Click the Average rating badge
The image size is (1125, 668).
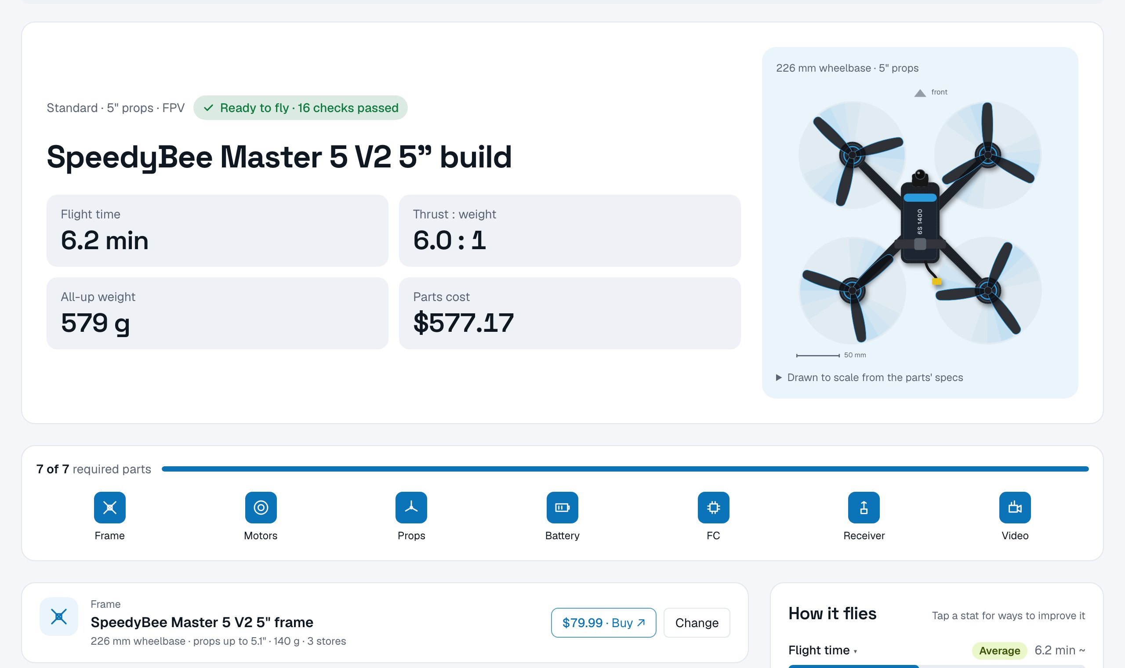[x=999, y=650]
